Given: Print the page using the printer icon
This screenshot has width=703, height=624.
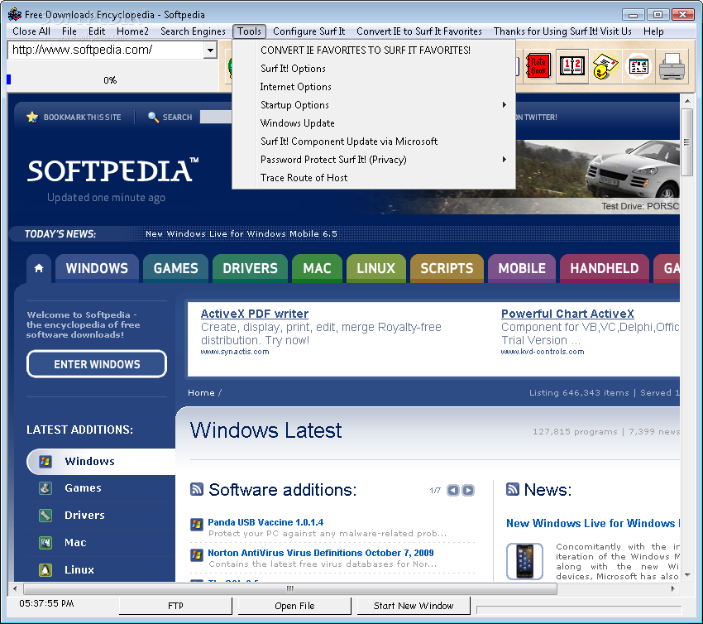Looking at the screenshot, I should (672, 66).
